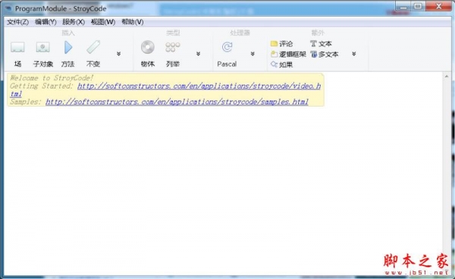Image resolution: width=455 pixels, height=279 pixels.
Task: Expand the 额外 group overflow arrow
Action: coord(353,54)
